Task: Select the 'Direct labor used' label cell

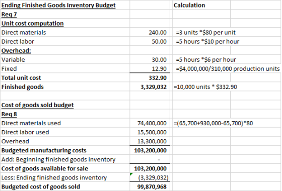Action: (x=65, y=132)
